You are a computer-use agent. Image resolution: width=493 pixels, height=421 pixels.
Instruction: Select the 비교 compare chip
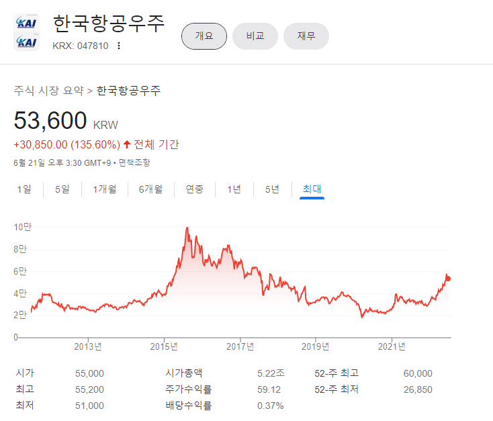pos(255,36)
